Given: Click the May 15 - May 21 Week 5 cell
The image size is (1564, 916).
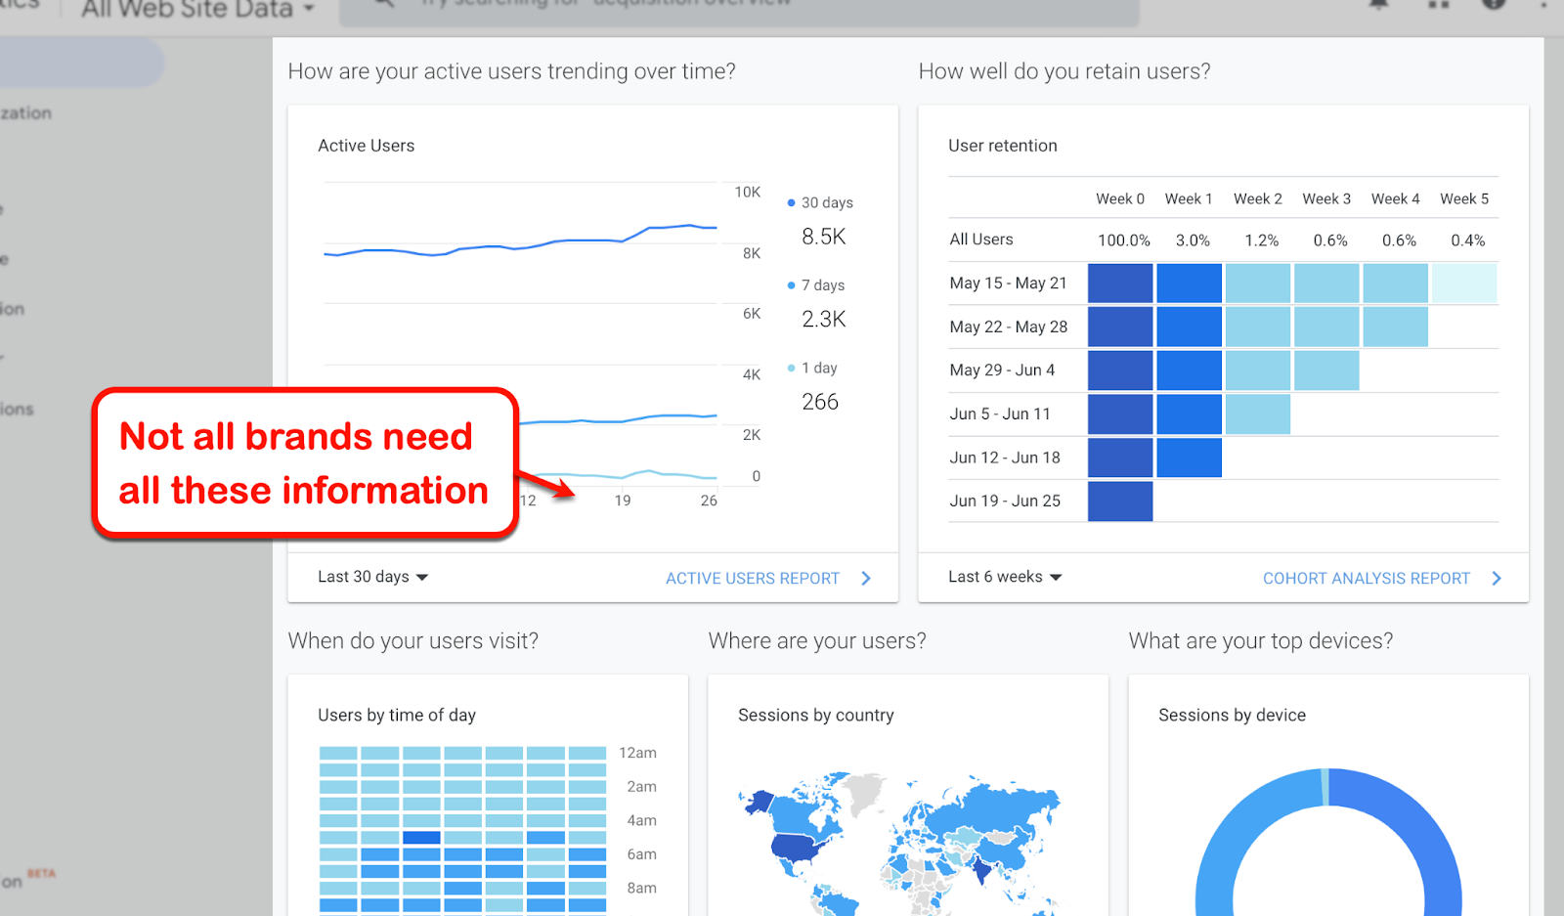Looking at the screenshot, I should (1464, 284).
